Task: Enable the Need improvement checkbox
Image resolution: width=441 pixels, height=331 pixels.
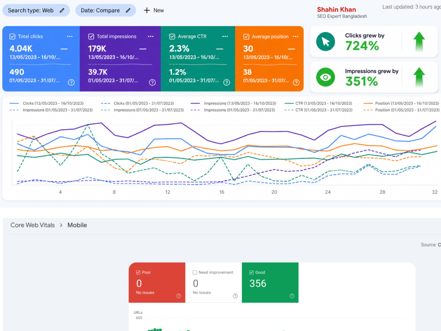Action: pyautogui.click(x=194, y=272)
